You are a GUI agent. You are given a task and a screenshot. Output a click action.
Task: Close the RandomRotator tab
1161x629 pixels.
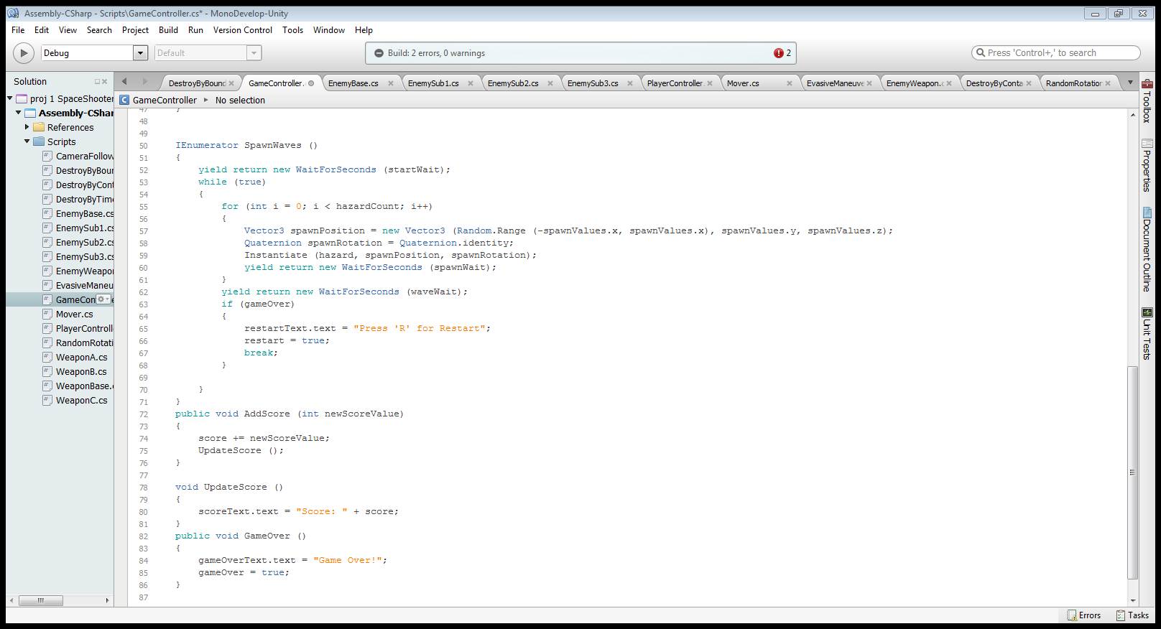pos(1108,83)
